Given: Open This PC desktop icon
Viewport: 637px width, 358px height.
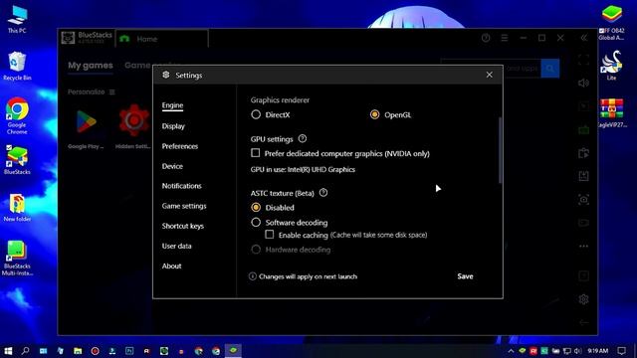Looking at the screenshot, I should pos(17,19).
